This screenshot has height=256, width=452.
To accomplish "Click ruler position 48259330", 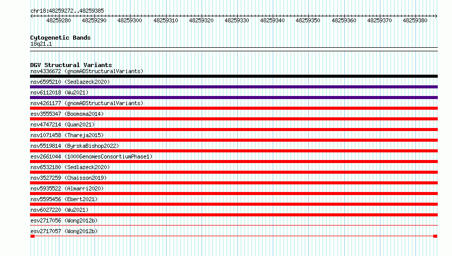I will coord(237,20).
